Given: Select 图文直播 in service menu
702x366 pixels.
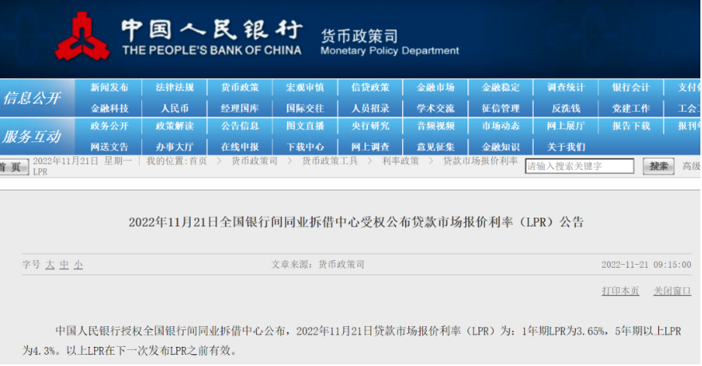Looking at the screenshot, I should (x=305, y=126).
